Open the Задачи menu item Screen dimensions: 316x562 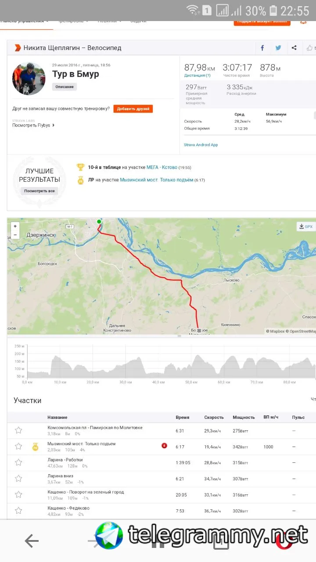[138, 21]
